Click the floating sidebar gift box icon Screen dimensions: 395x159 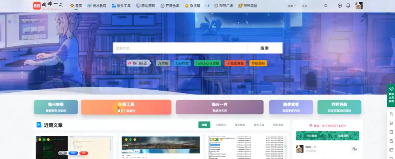[391, 141]
